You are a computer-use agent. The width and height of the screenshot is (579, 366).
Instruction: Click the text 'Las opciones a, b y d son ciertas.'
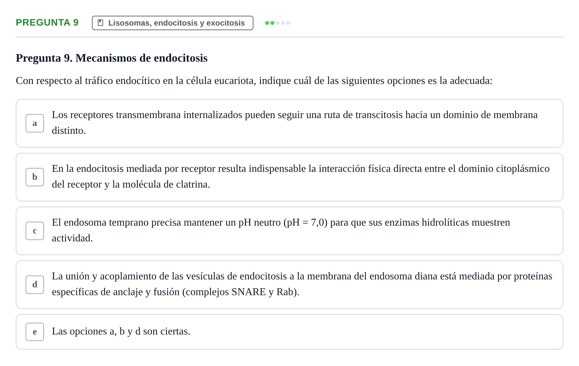tap(121, 331)
